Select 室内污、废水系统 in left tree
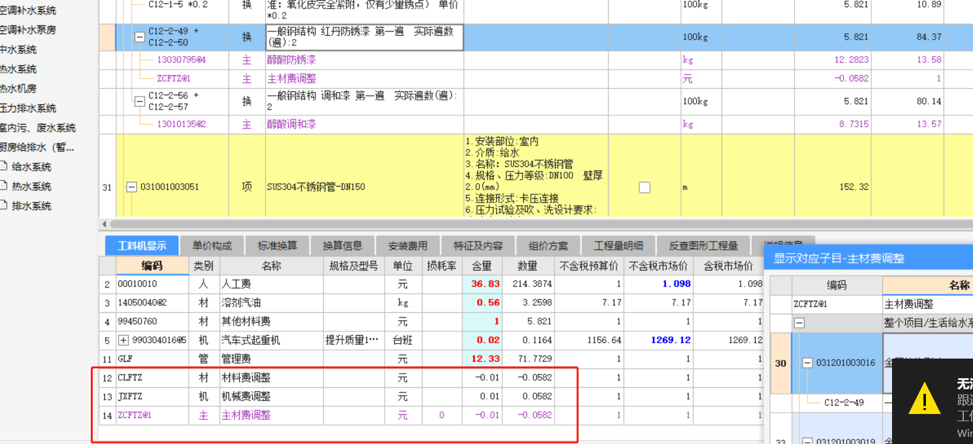 (x=38, y=128)
